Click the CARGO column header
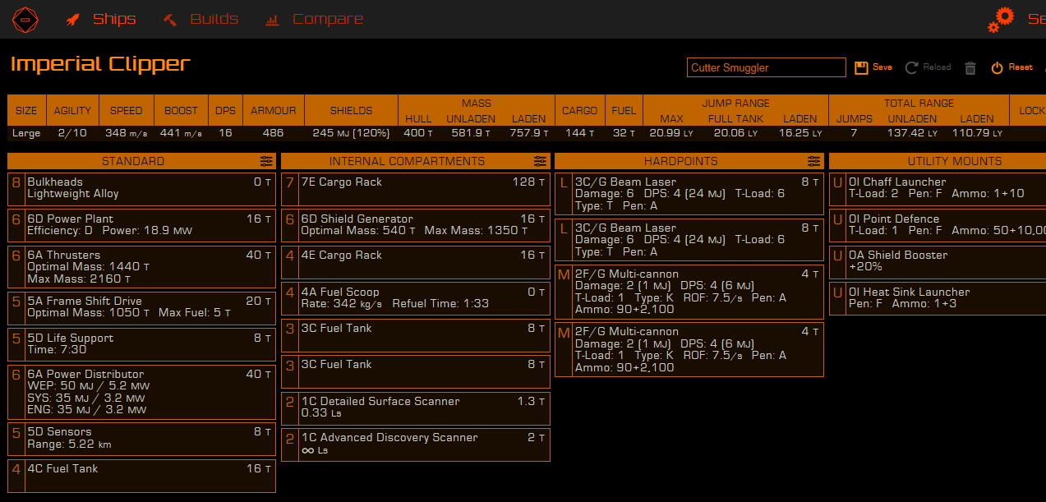Screen dimensions: 1046x502 (579, 110)
